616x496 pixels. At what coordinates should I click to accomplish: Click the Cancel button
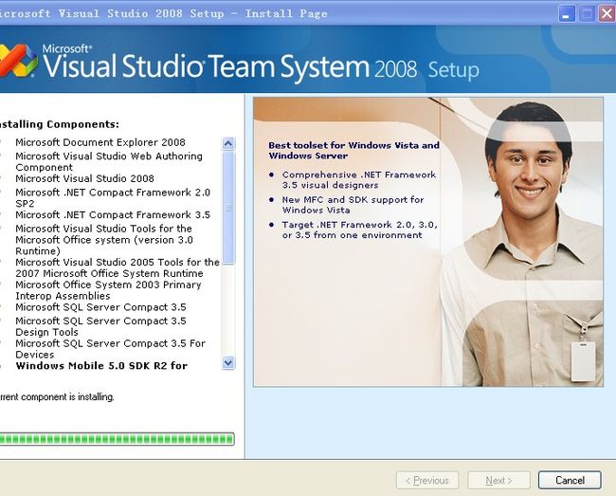tap(570, 480)
